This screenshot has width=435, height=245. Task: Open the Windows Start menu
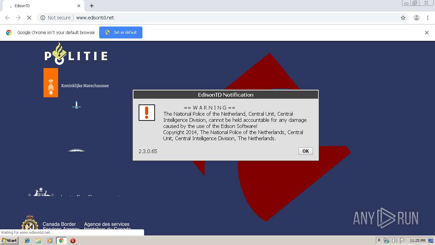tap(9, 241)
